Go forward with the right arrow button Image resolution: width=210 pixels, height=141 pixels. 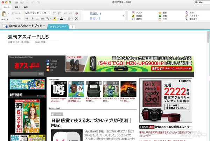27,2
